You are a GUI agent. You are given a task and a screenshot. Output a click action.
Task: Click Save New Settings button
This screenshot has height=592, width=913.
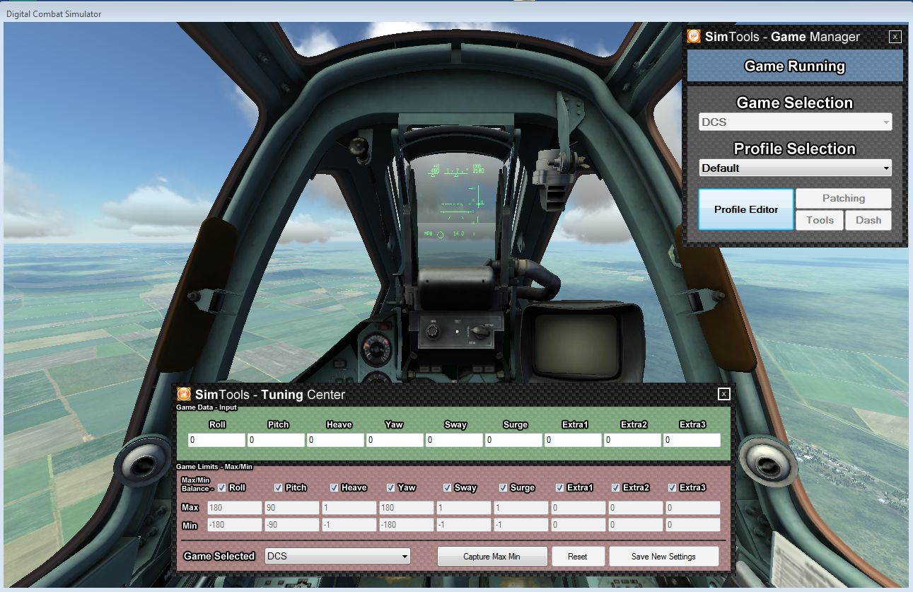663,557
